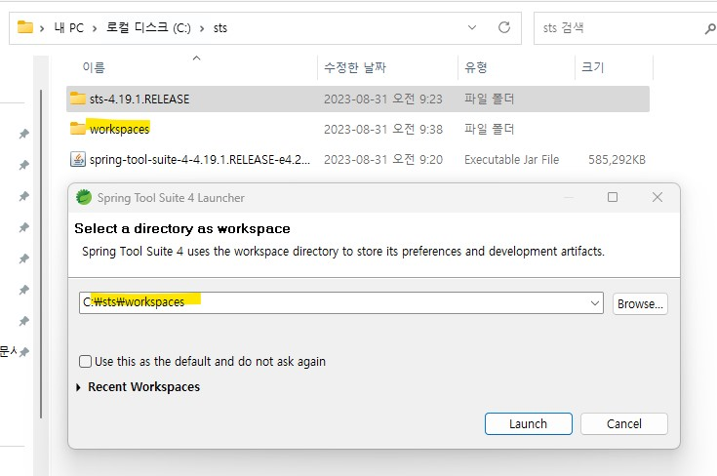
Task: Click the 585,292KB size cell
Action: click(x=617, y=160)
